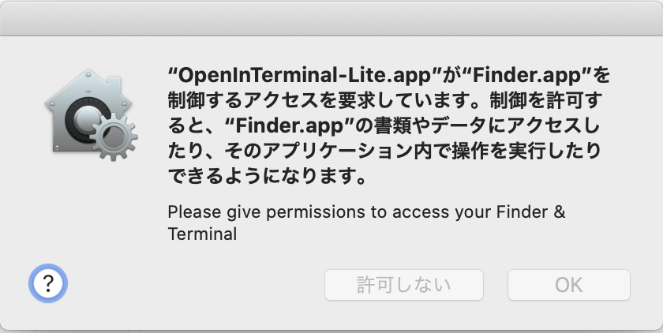Screen dimensions: 663x333
Task: Click the help question mark button
Action: [x=48, y=284]
